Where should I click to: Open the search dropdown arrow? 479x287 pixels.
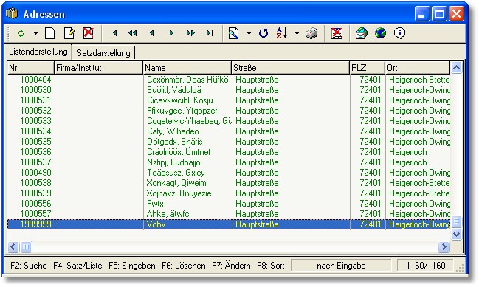click(x=249, y=33)
